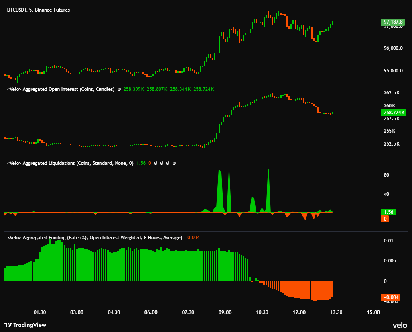Click the 03:00 time axis label
The height and width of the screenshot is (332, 412).
(x=77, y=312)
